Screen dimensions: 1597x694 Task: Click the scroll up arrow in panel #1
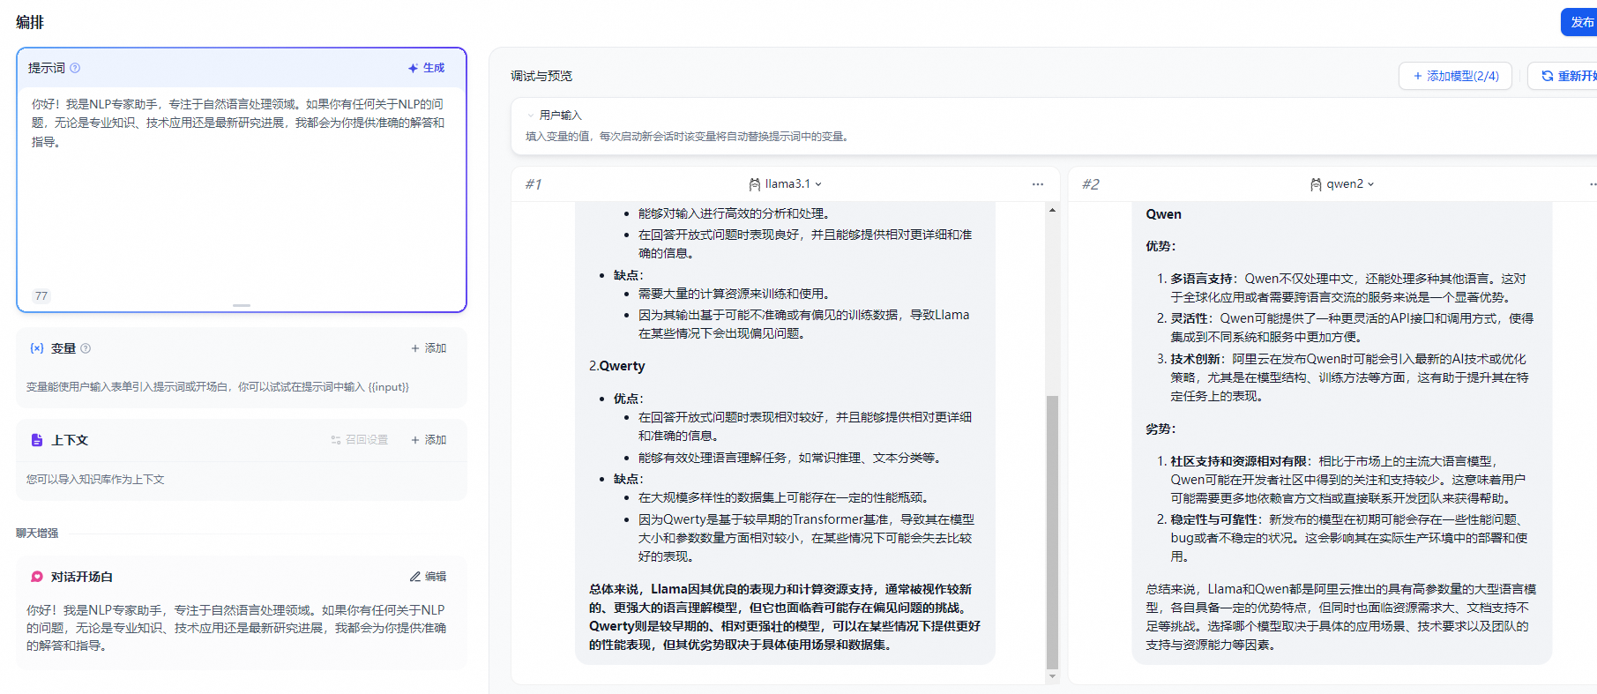(x=1052, y=210)
